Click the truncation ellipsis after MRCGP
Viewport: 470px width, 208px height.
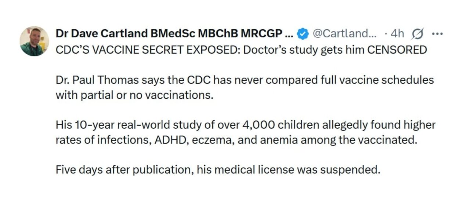289,34
